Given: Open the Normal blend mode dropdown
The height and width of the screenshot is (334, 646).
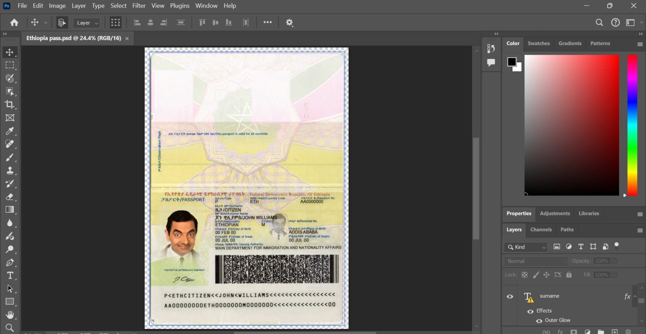Looking at the screenshot, I should coord(536,261).
